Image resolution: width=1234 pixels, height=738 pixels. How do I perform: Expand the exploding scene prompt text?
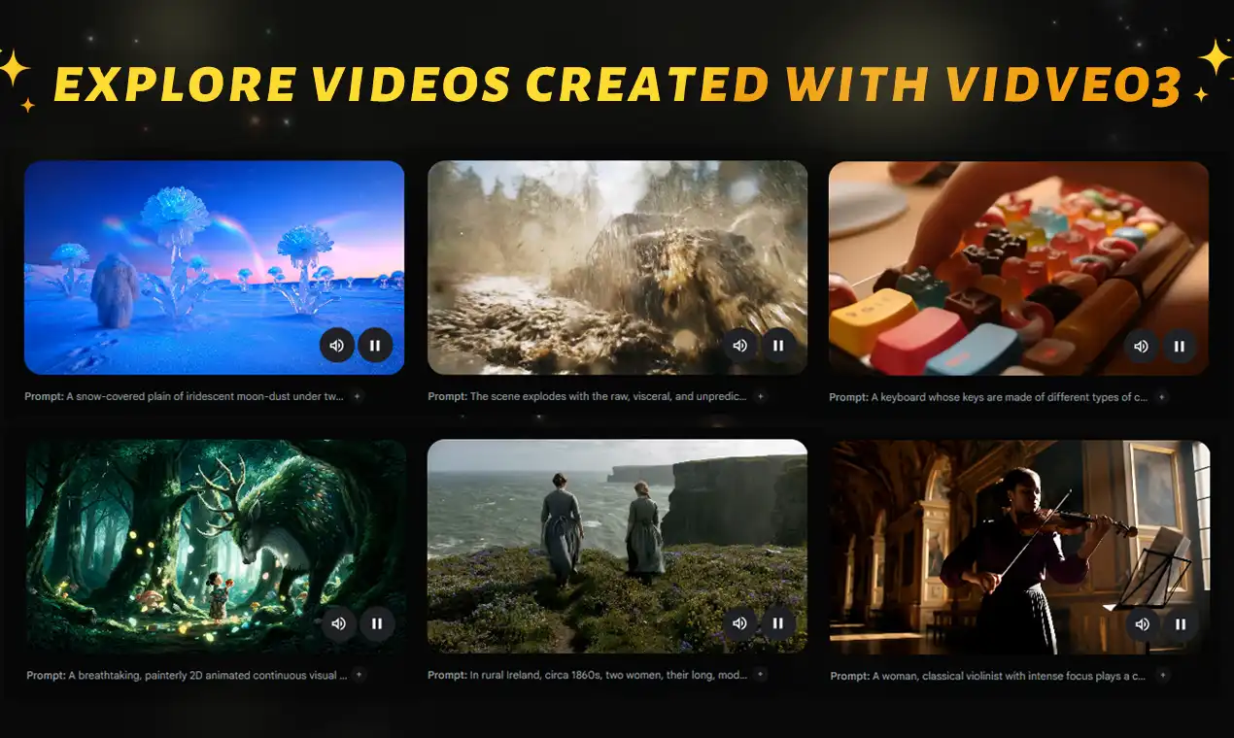pos(760,396)
